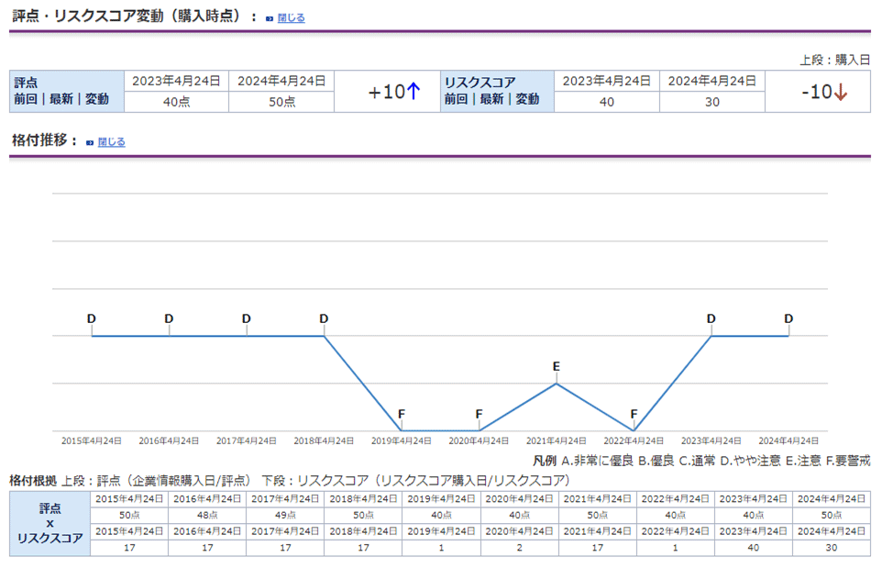Click 閉じる link beside 格付推移 heading
This screenshot has height=568, width=882.
pos(111,142)
